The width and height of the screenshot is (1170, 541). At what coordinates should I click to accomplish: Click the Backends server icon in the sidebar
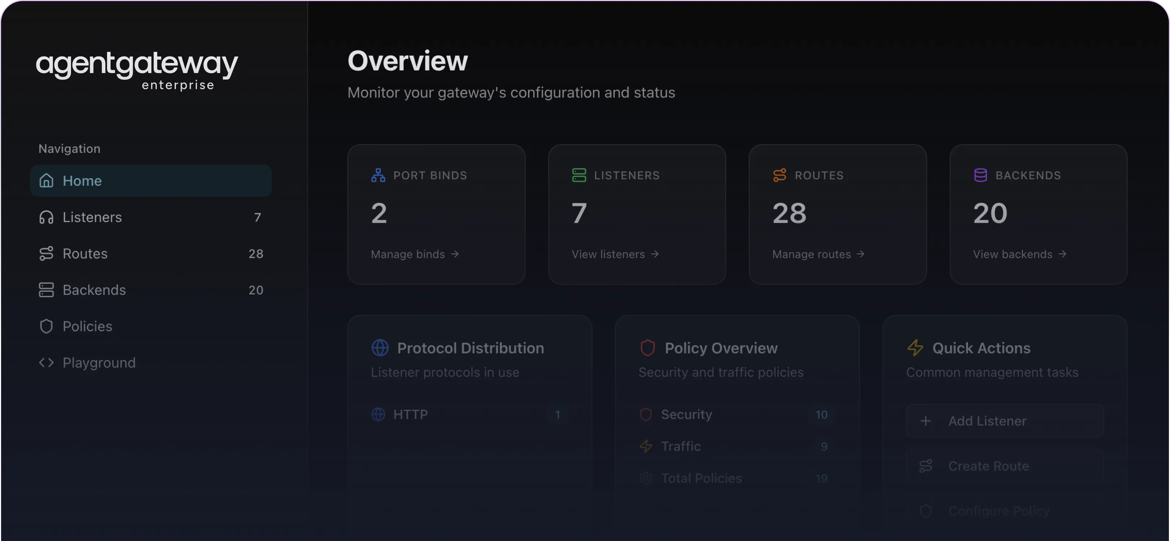pyautogui.click(x=46, y=290)
